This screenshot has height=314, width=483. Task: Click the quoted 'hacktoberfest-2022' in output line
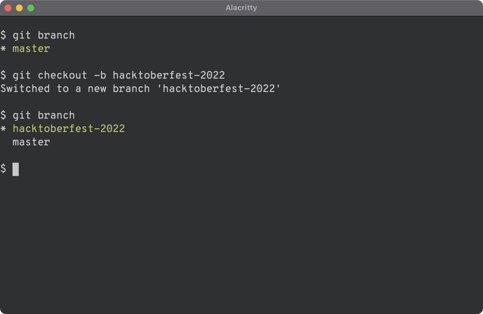point(219,89)
